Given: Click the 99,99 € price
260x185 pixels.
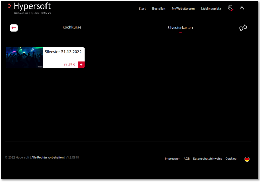Looking at the screenshot, I should (x=69, y=64).
